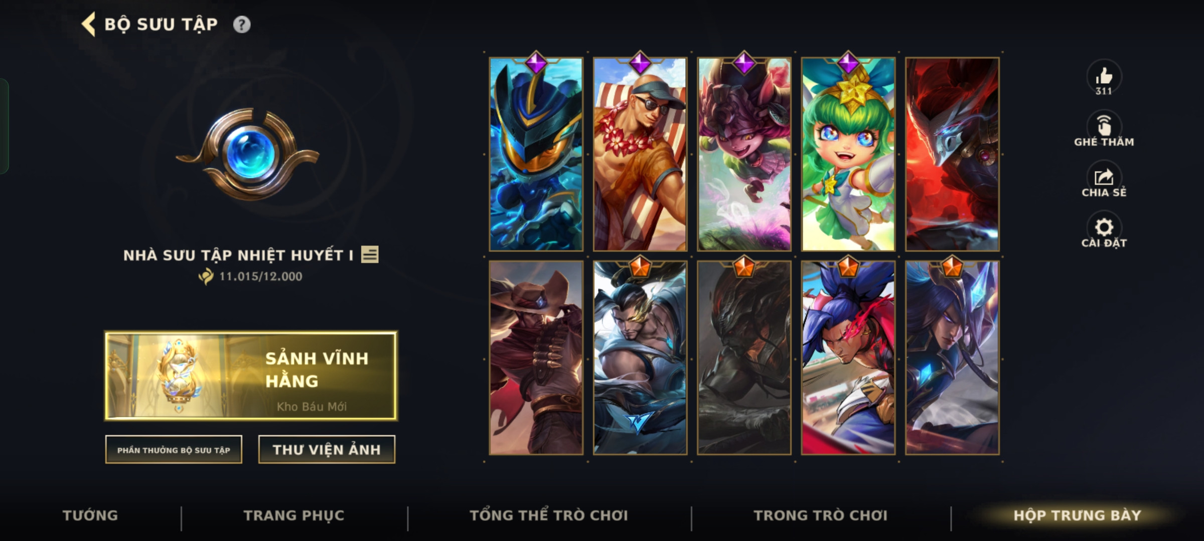This screenshot has width=1204, height=541.
Task: Switch to the Tướng tab
Action: pyautogui.click(x=90, y=515)
